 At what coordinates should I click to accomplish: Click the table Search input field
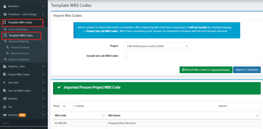(x=245, y=106)
